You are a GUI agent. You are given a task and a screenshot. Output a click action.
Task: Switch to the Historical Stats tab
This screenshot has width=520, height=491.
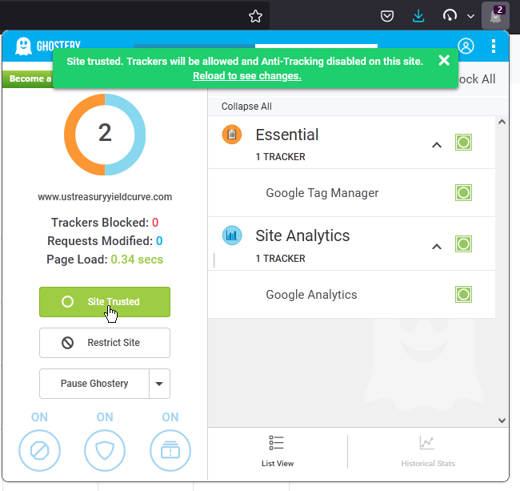pos(428,452)
